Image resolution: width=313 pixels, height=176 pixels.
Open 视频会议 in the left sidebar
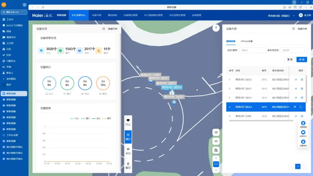tap(11, 37)
